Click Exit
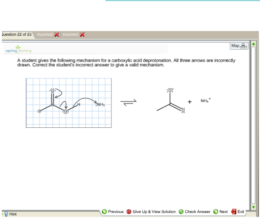This screenshot has height=218, width=260. pyautogui.click(x=238, y=211)
